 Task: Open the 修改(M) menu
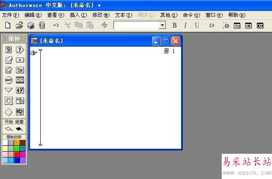pos(101,15)
